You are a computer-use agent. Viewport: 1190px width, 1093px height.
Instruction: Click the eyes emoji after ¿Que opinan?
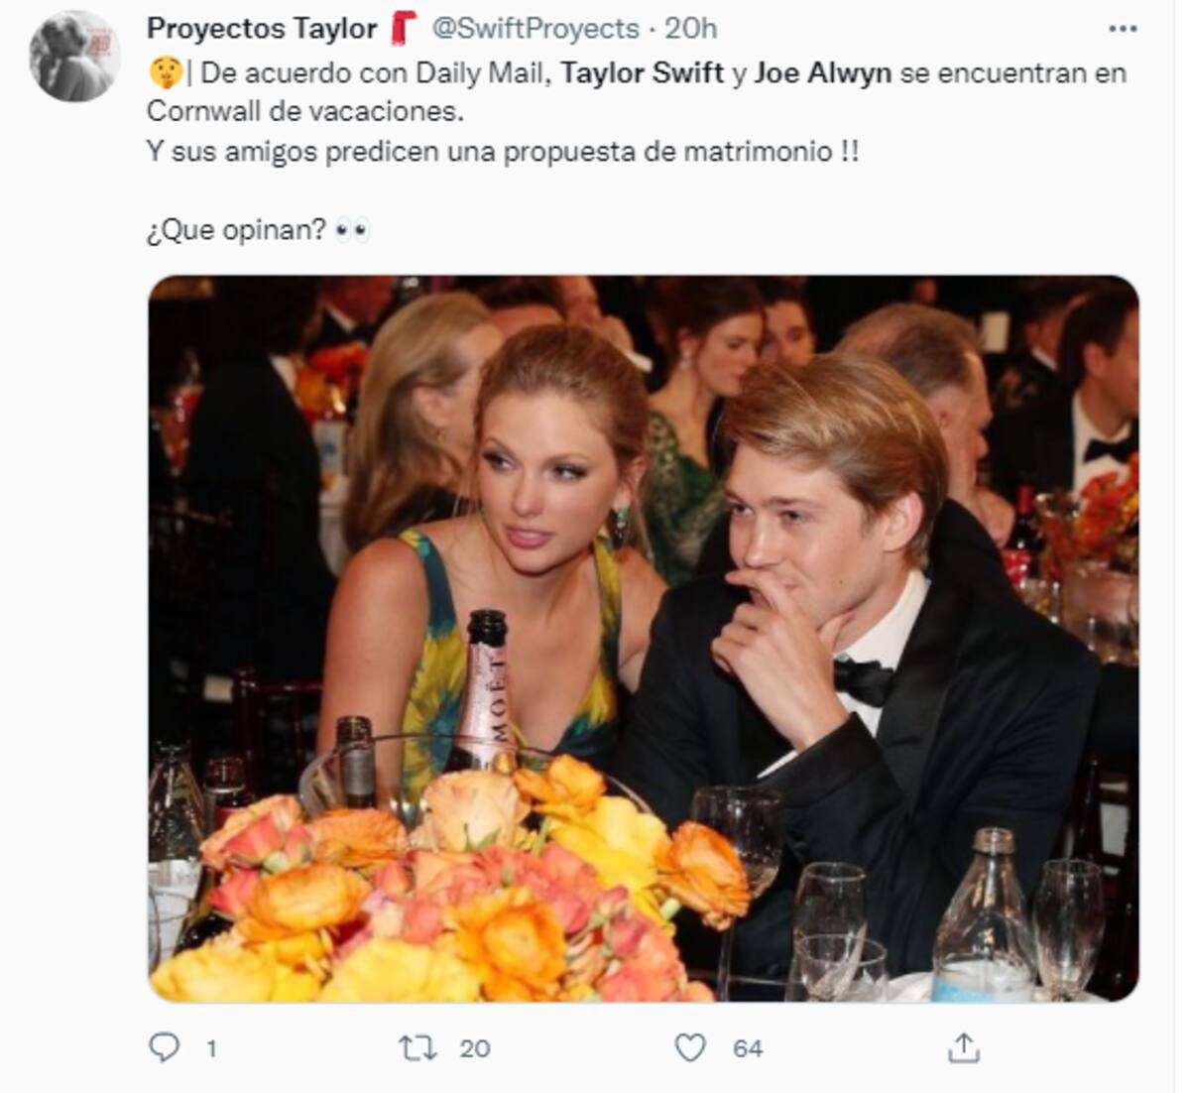pyautogui.click(x=352, y=230)
